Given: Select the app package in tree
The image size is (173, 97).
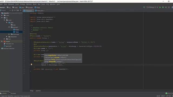Looking at the screenshot, I should [13, 25].
